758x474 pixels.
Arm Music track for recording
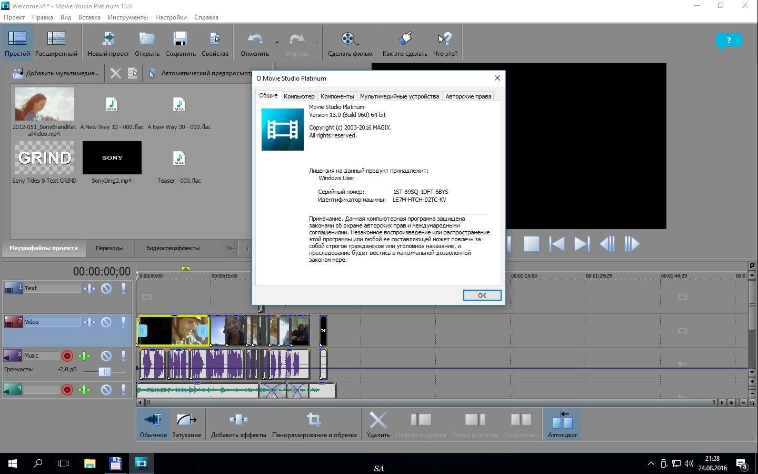point(67,356)
